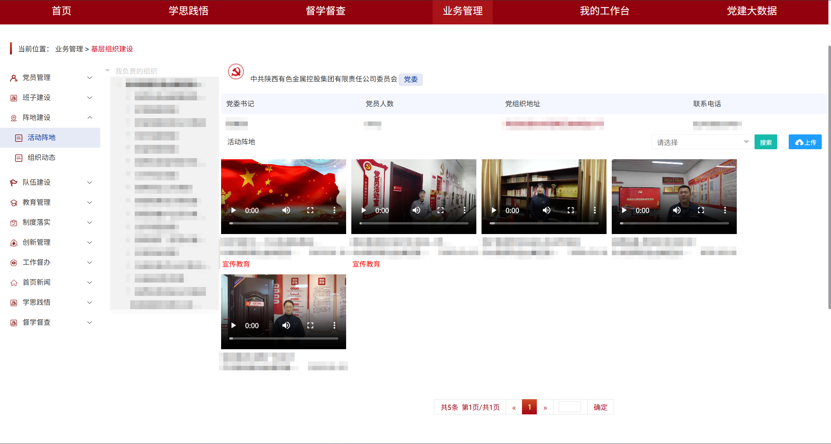Click the 首页新闻 home icon
Viewport: 831px width, 444px height.
pos(14,283)
